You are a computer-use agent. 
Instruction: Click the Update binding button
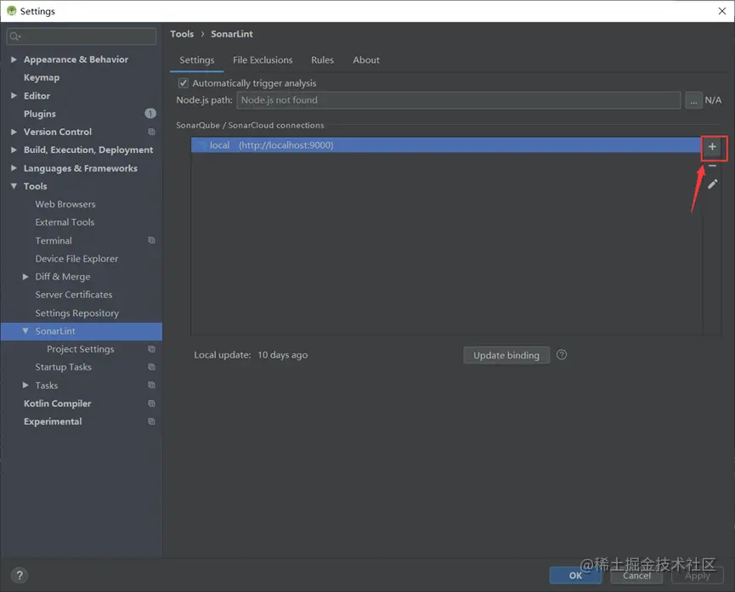pos(506,355)
